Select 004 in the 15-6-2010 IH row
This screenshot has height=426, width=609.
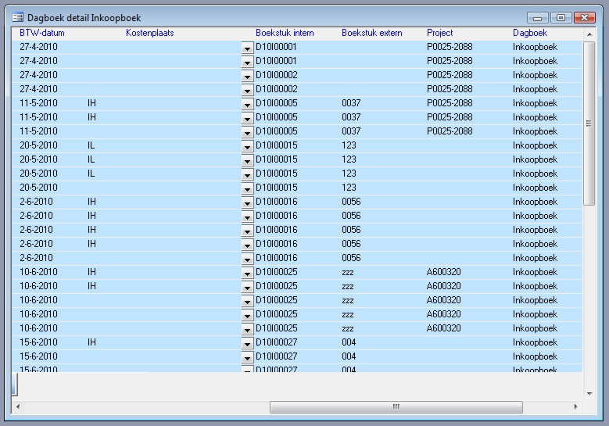coord(349,342)
